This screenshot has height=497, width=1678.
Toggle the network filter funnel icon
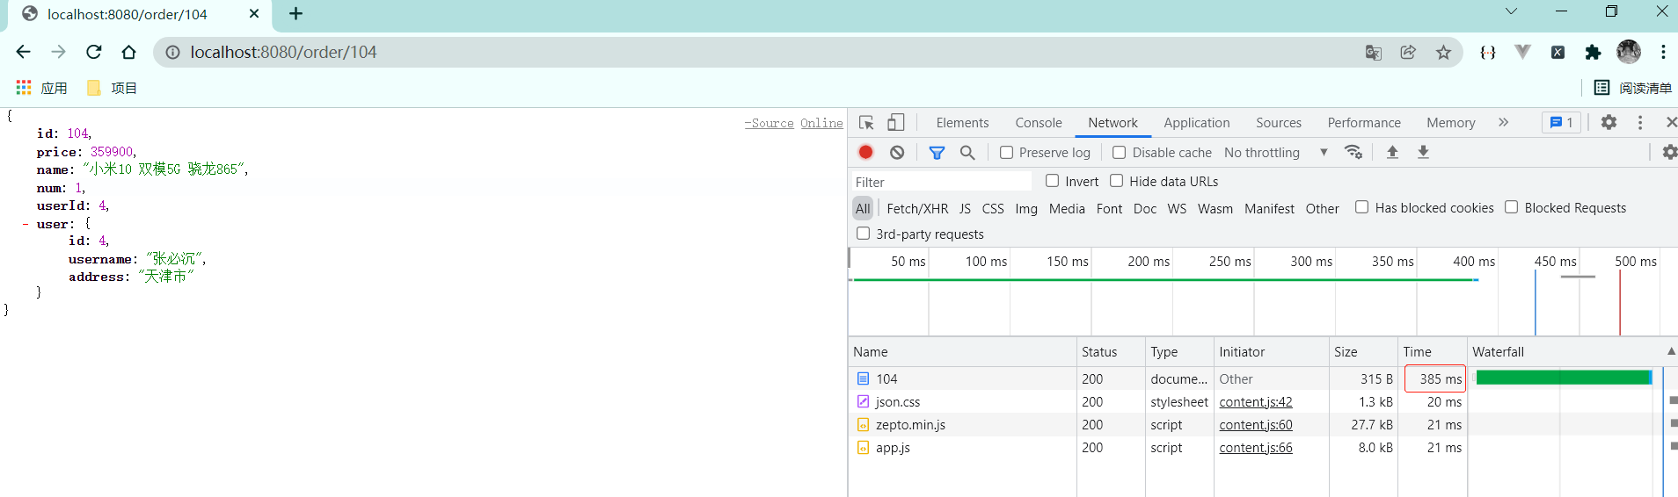pyautogui.click(x=937, y=153)
